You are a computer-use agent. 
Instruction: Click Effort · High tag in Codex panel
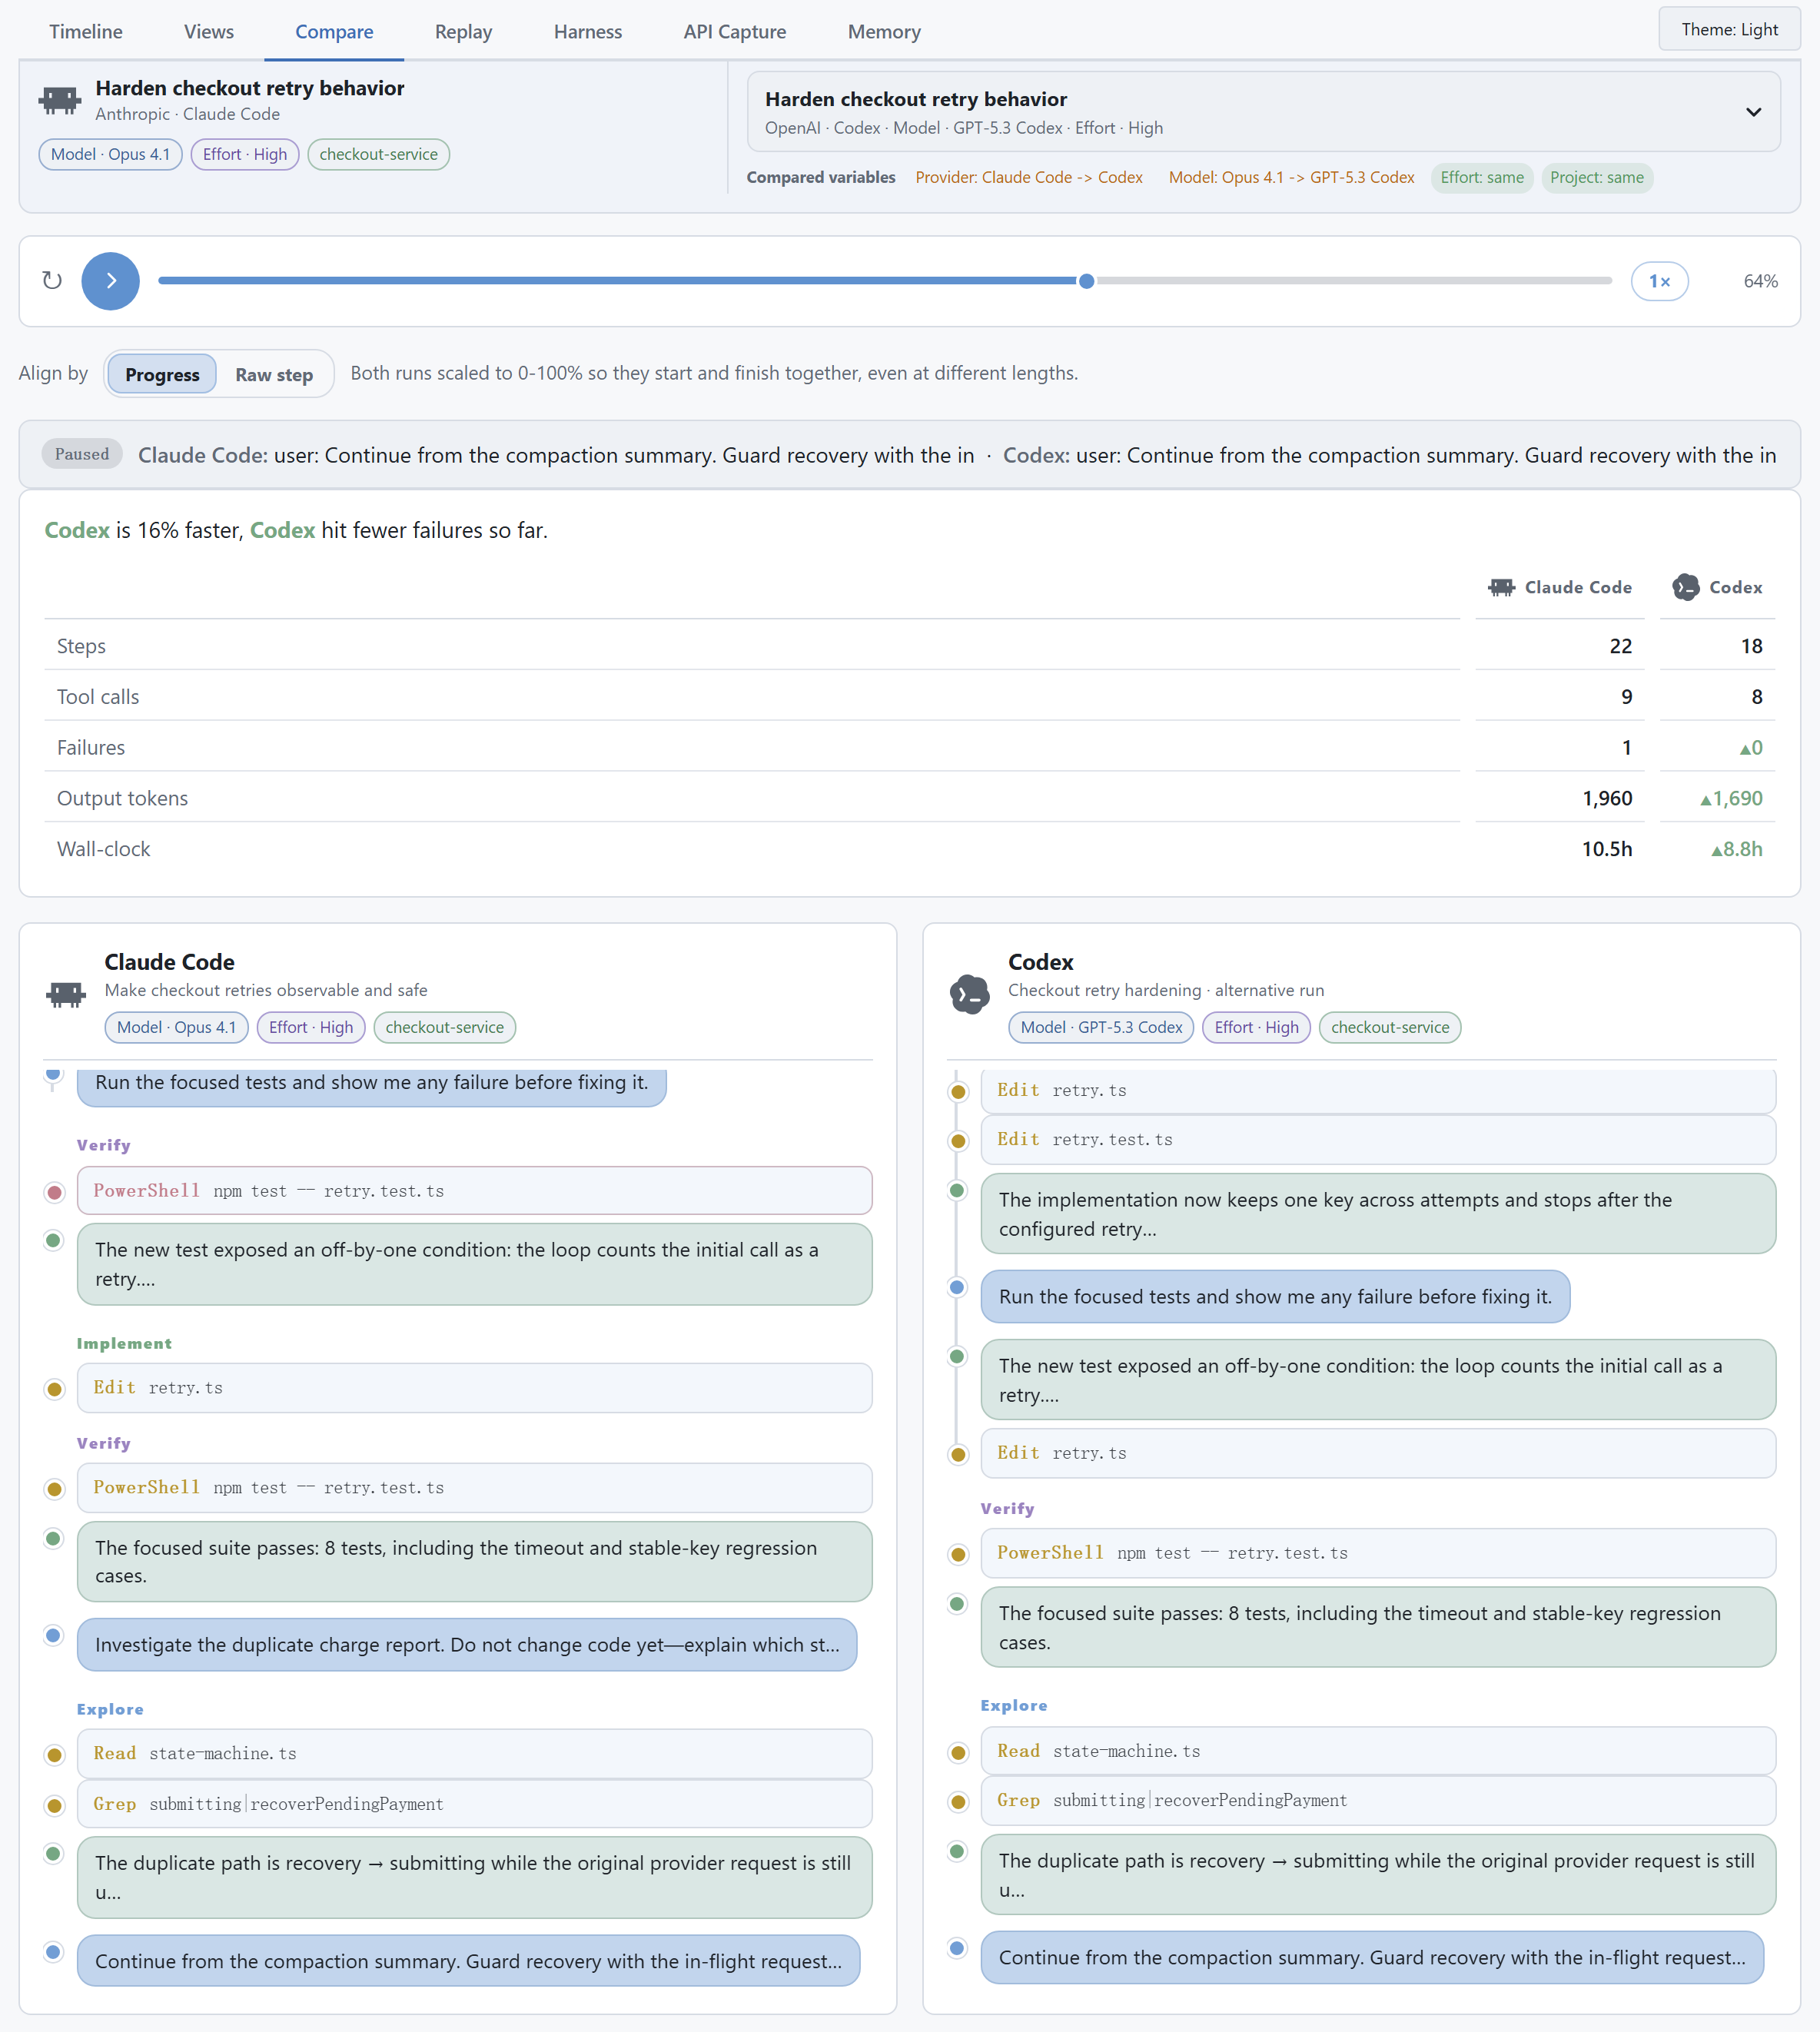[1256, 1027]
